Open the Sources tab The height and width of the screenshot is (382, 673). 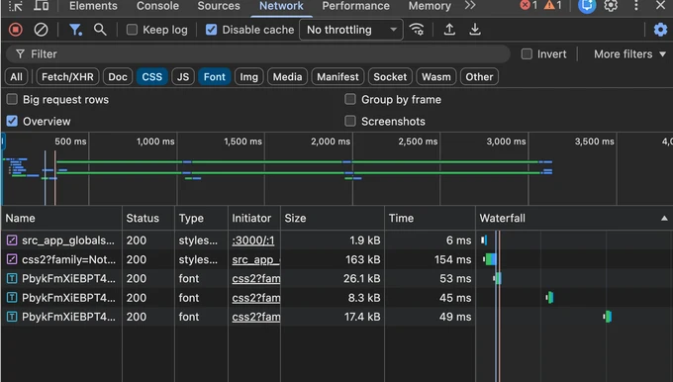(x=219, y=6)
